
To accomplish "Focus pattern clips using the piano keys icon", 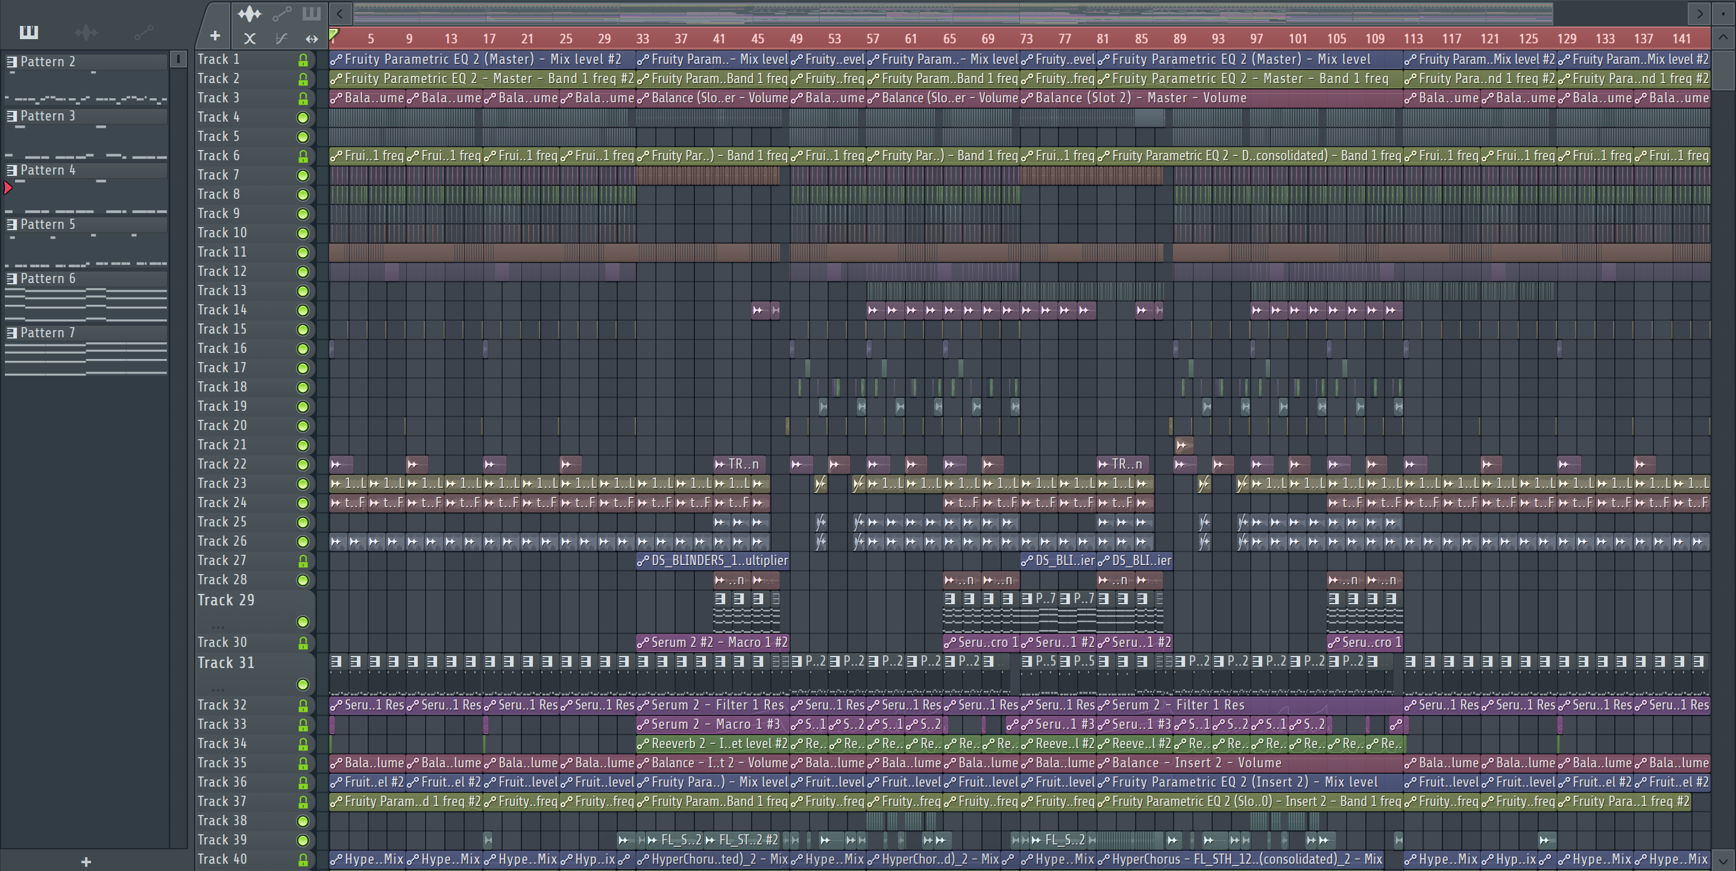I will pyautogui.click(x=312, y=13).
